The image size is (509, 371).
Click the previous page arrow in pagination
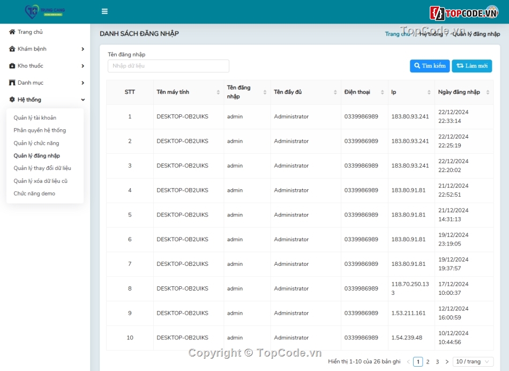point(408,361)
